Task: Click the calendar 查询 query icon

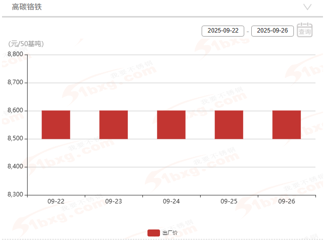Action: [x=304, y=30]
